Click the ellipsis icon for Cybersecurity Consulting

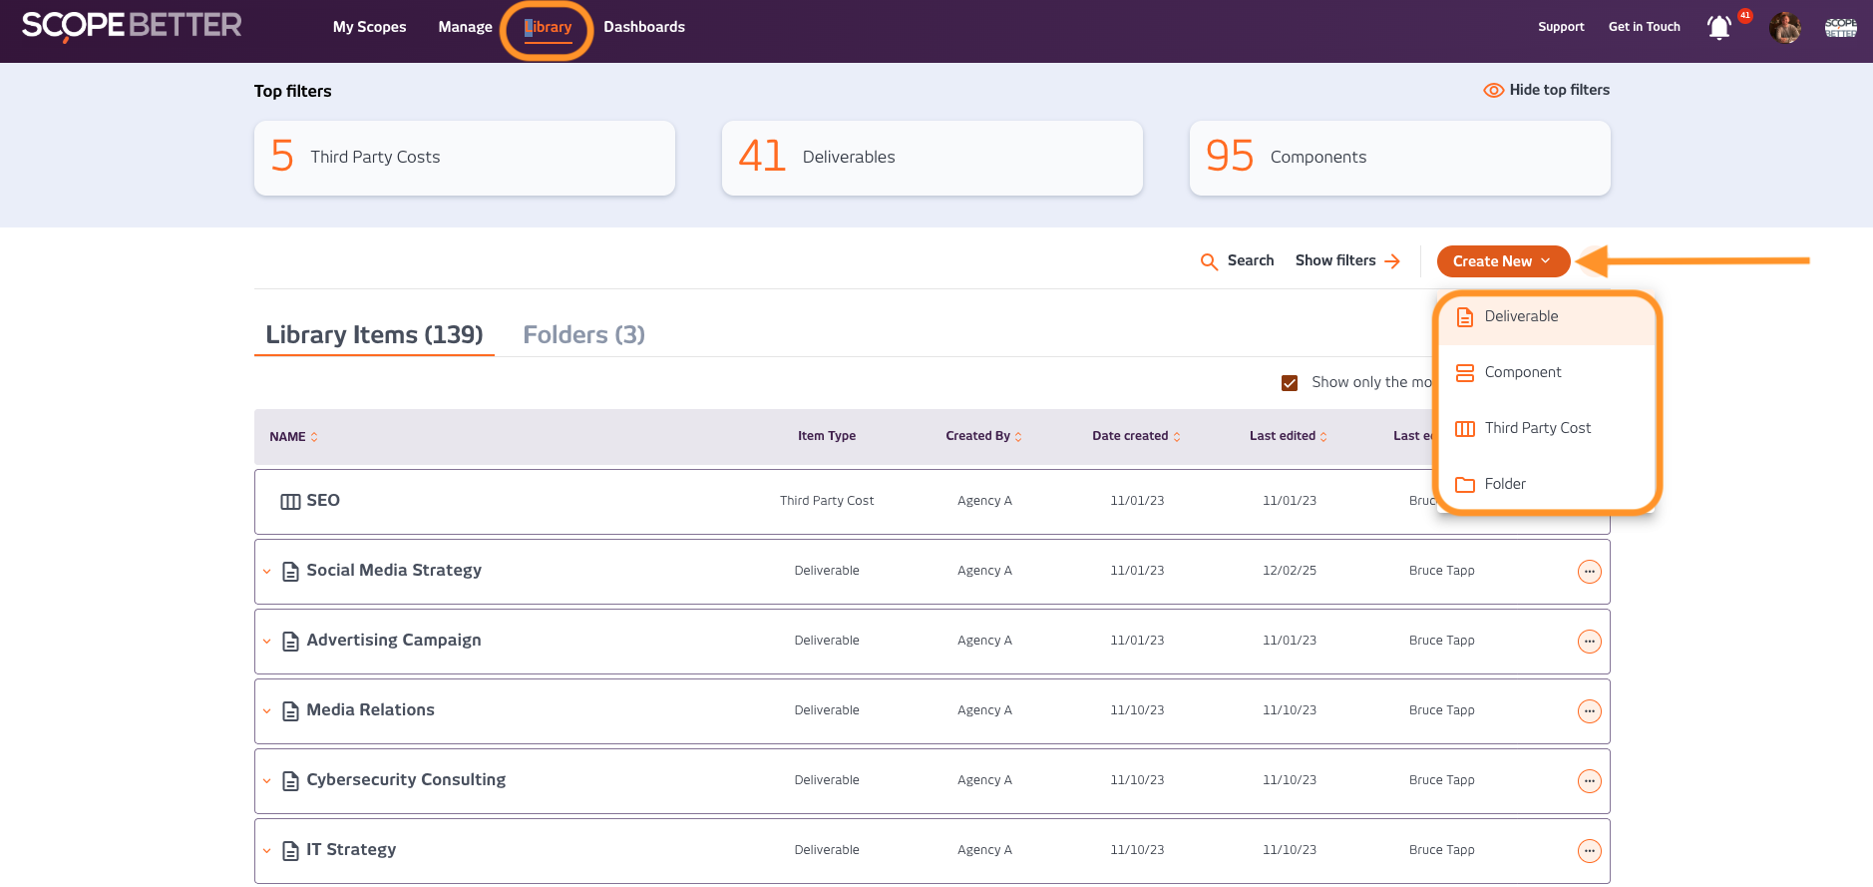1589,781
